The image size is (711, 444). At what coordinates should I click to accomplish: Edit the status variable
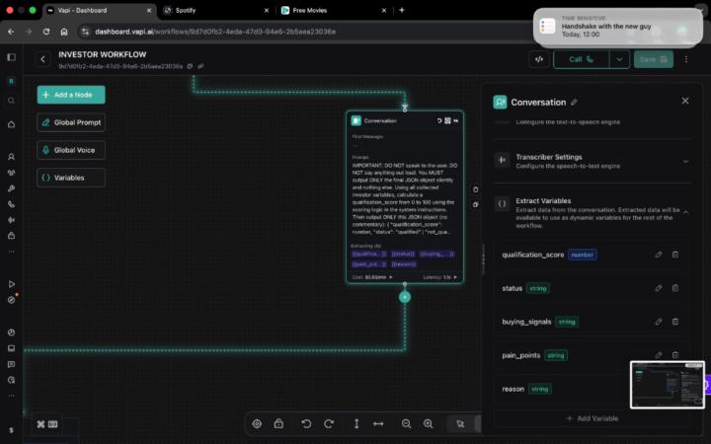pos(659,288)
